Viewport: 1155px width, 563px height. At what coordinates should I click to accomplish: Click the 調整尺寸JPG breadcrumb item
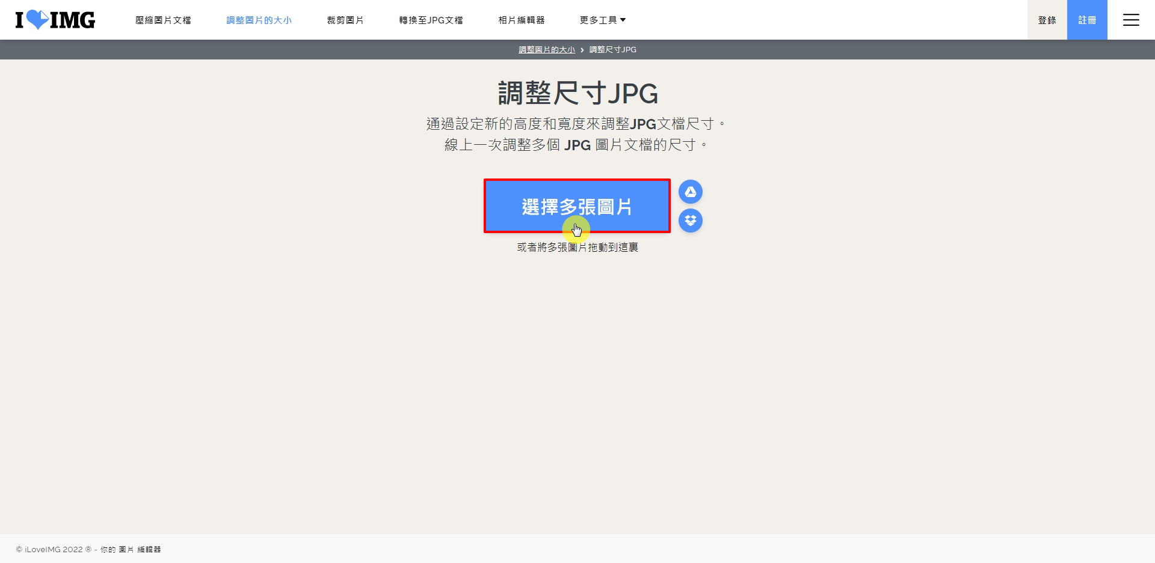tap(612, 50)
